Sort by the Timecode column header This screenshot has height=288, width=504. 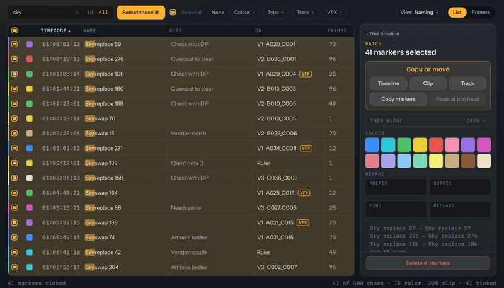click(x=55, y=30)
